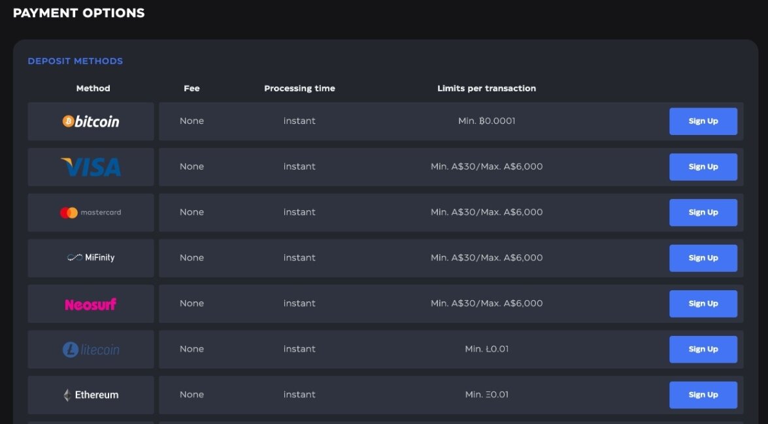The width and height of the screenshot is (768, 424).
Task: Click the Min. ฿0.0001 limit text
Action: click(x=486, y=121)
